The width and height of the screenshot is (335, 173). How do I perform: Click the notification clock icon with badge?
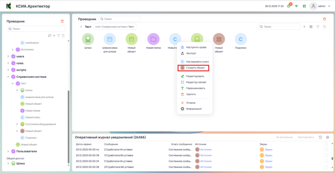point(289,6)
